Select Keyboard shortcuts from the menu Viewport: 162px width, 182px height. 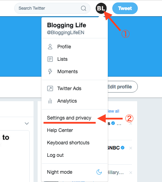[x=68, y=143]
